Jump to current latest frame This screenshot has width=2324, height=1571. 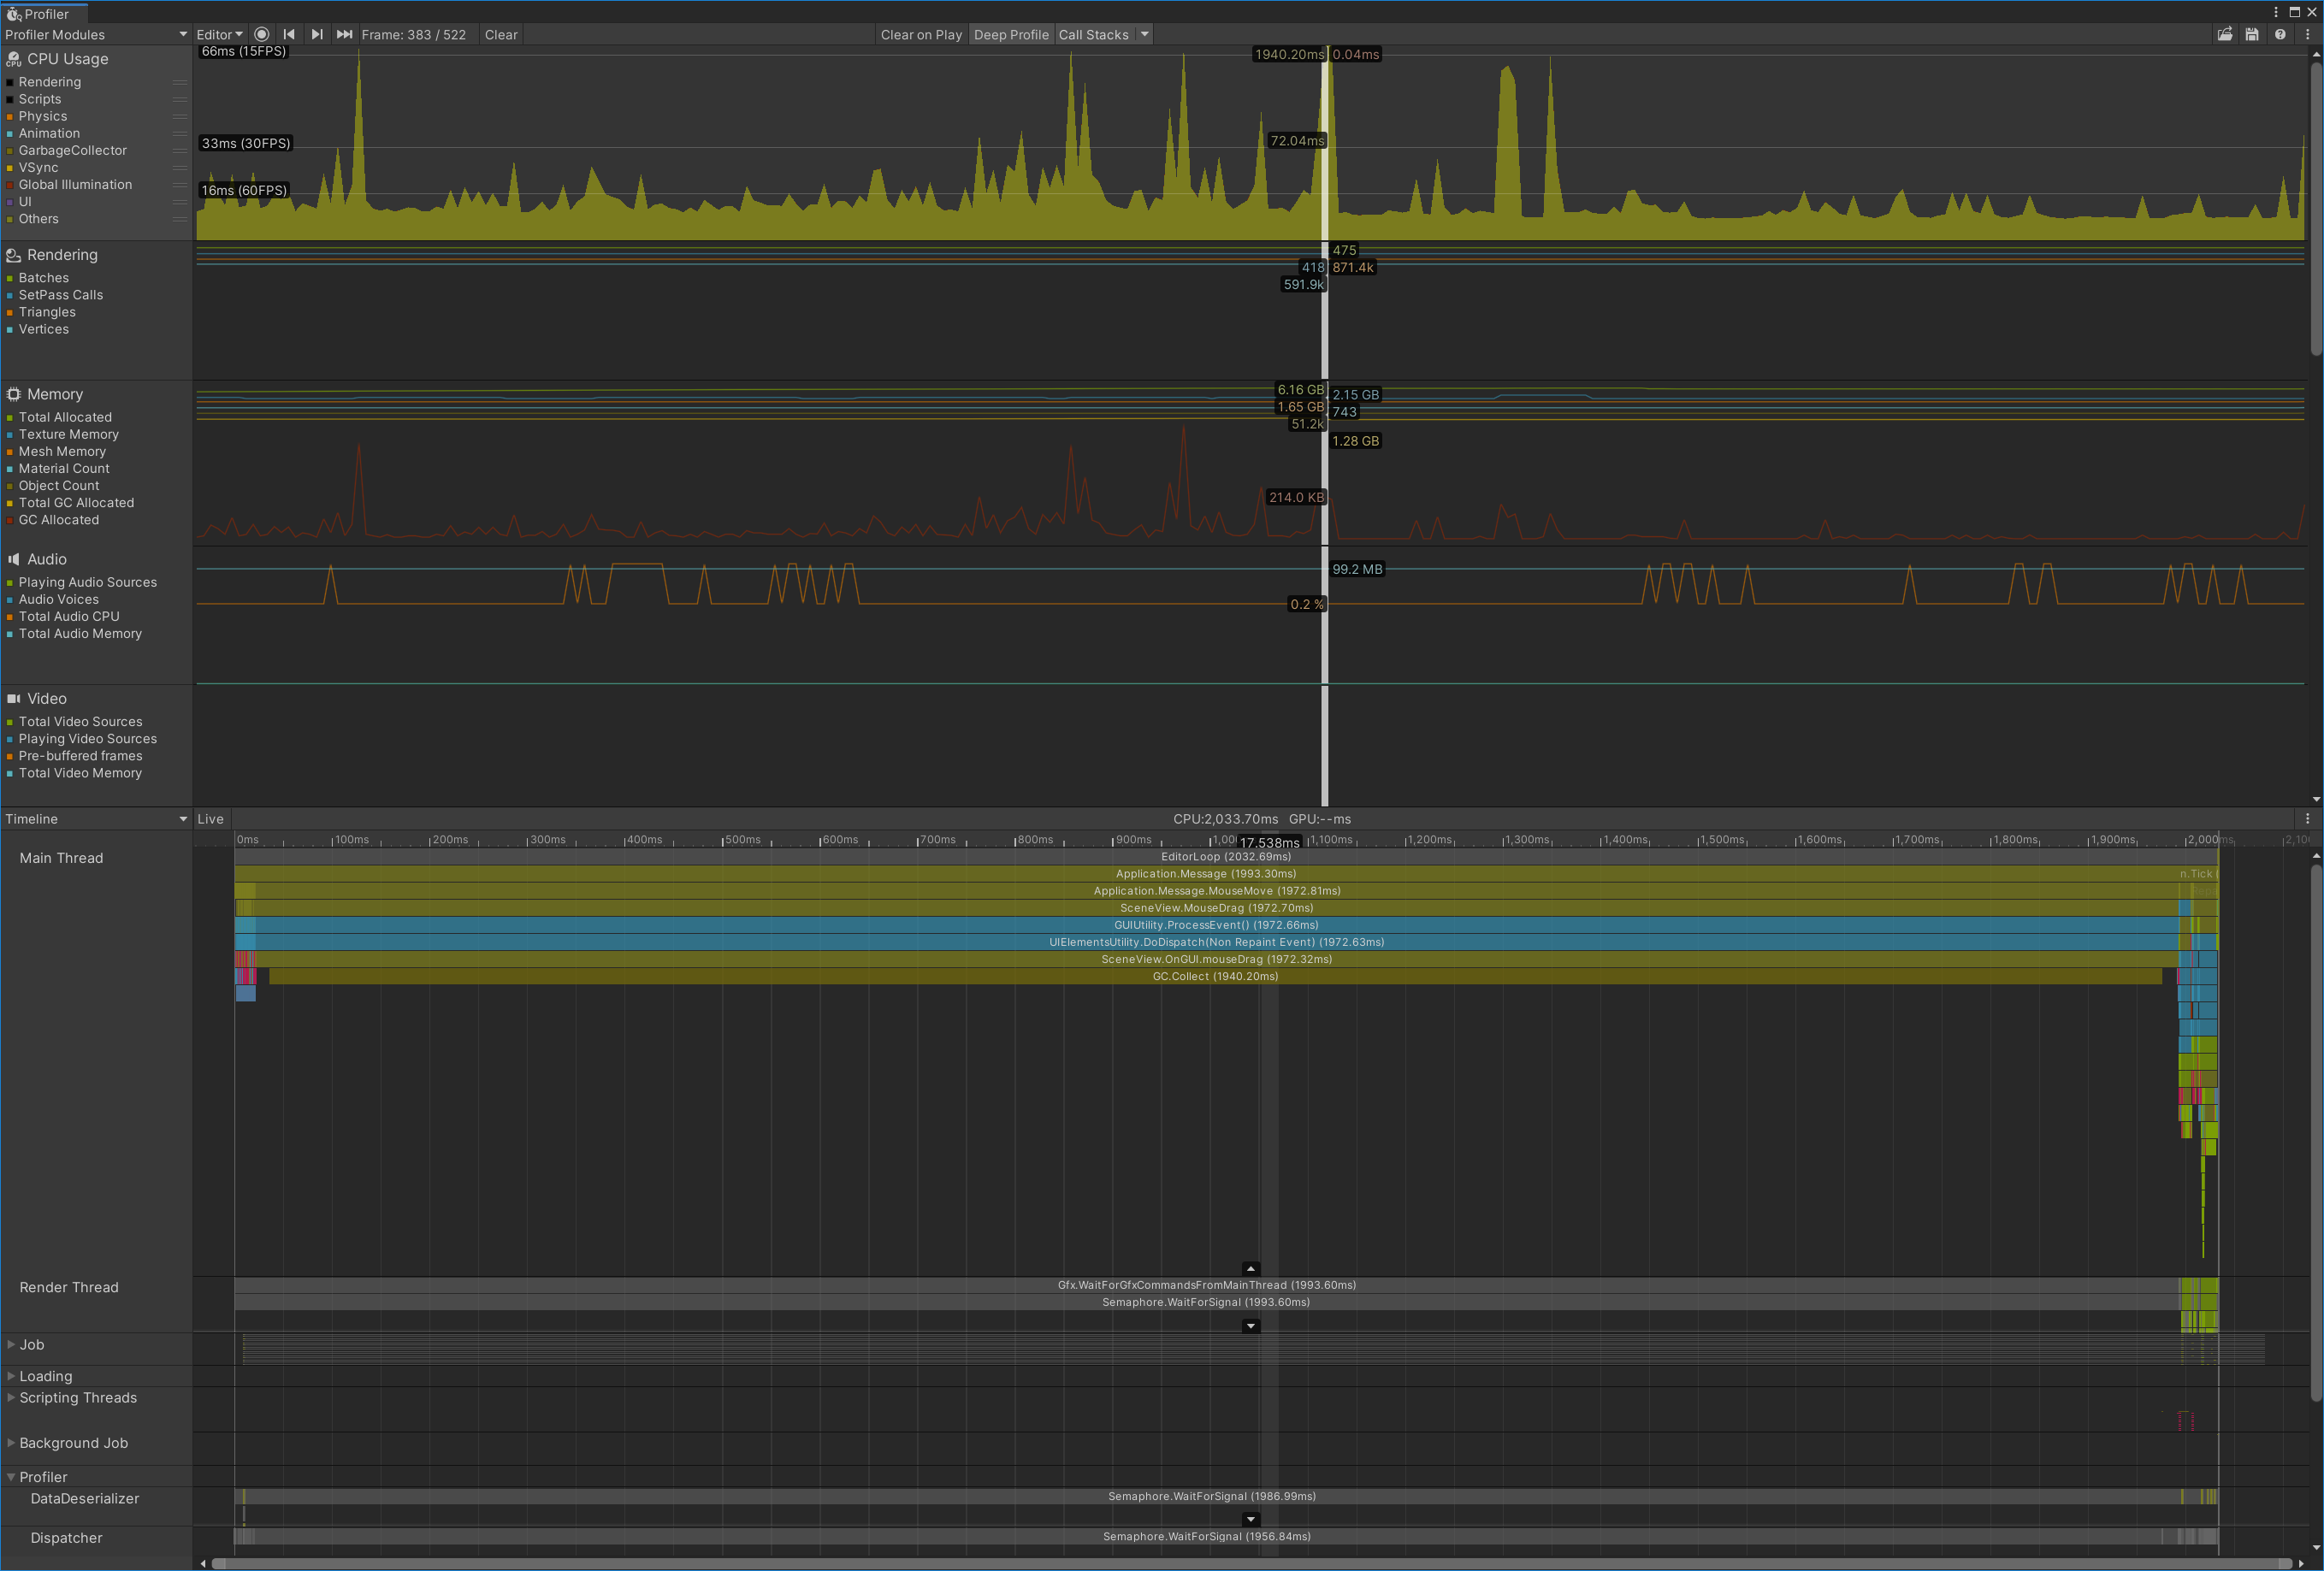point(344,34)
